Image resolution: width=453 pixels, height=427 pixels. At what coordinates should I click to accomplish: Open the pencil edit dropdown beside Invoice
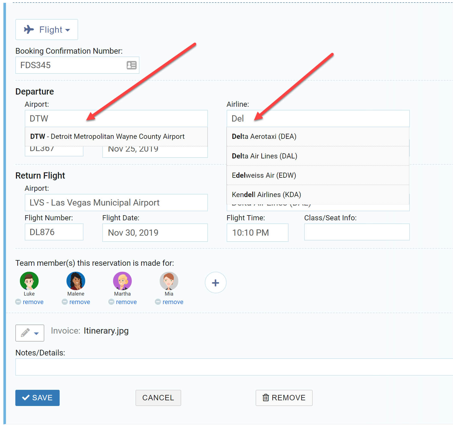[x=30, y=333]
